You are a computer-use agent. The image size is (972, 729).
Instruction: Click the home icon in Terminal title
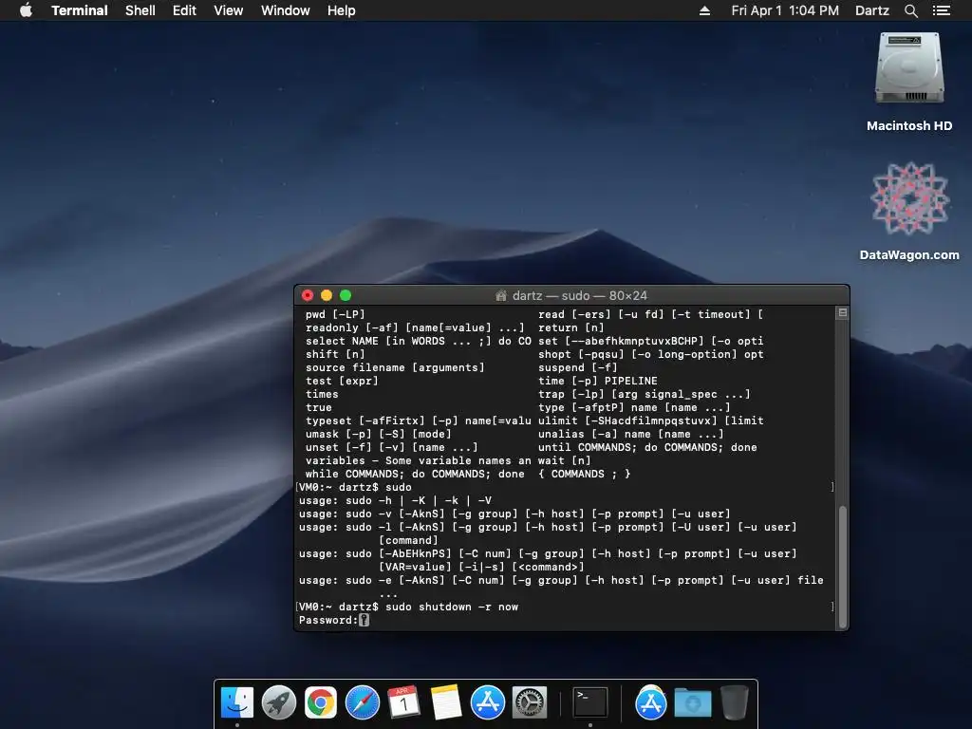501,296
